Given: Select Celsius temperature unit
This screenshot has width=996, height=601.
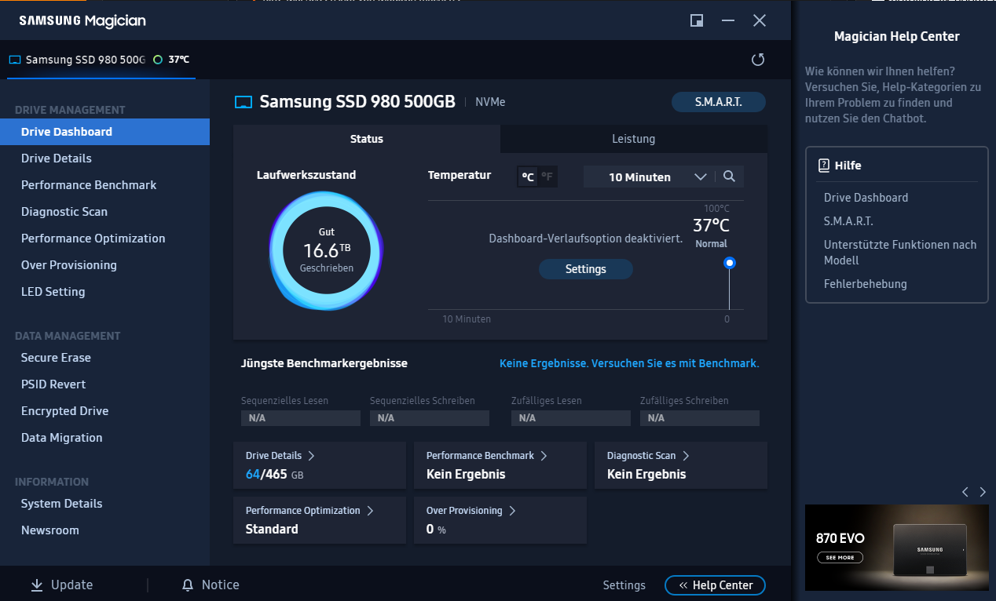Looking at the screenshot, I should click(528, 177).
